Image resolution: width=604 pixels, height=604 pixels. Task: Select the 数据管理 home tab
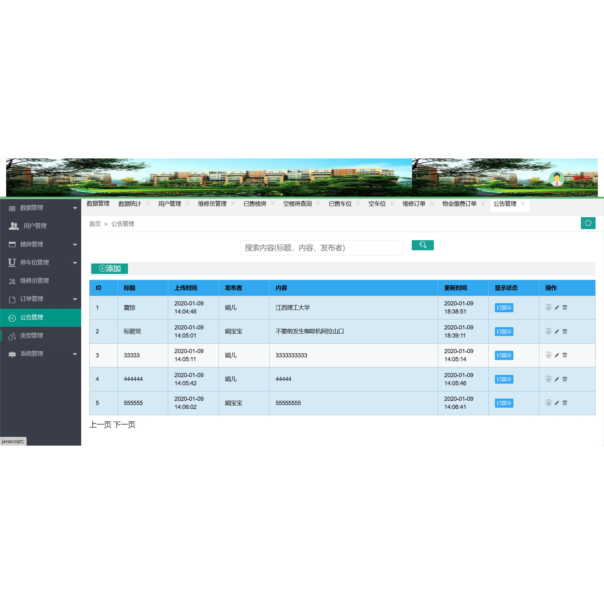click(98, 203)
